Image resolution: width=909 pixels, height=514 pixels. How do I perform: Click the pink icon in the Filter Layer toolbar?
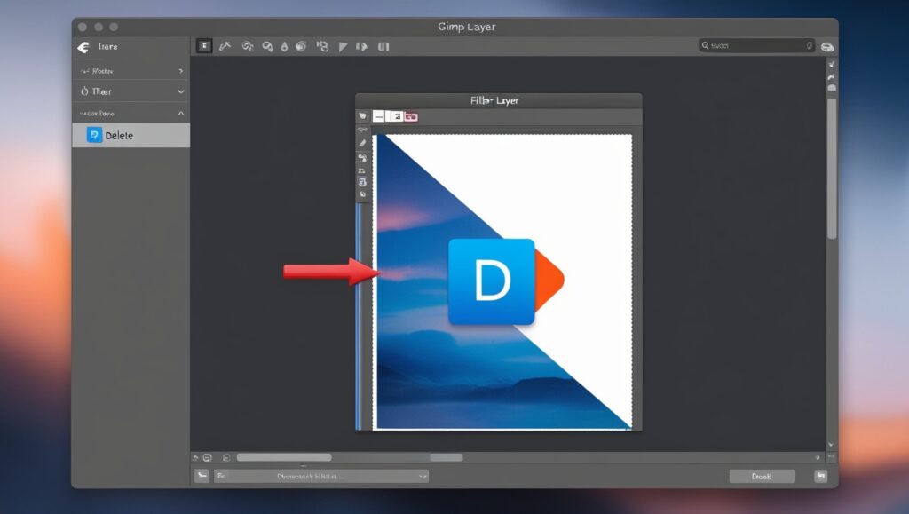411,117
